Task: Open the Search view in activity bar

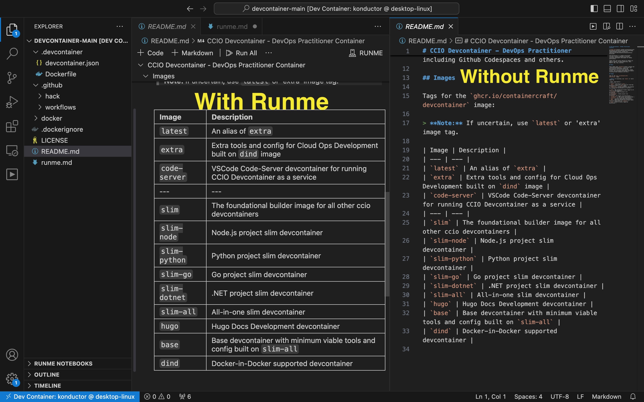Action: tap(12, 54)
